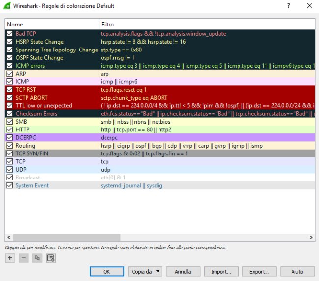Viewport: 319px width, 281px height.
Task: Click the horizontal scrollbar left arrow
Action: point(9,238)
